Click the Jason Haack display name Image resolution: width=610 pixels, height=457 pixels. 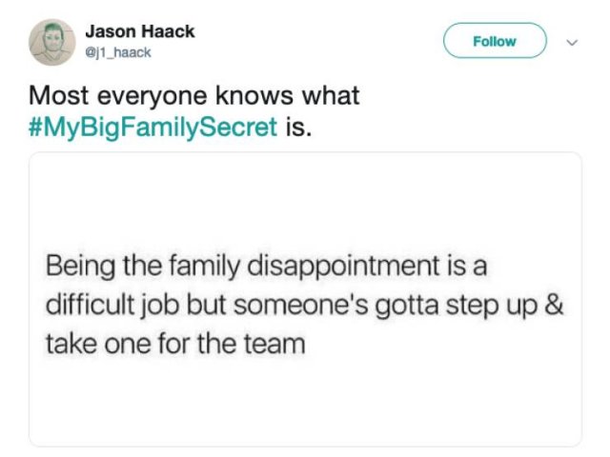tap(140, 31)
